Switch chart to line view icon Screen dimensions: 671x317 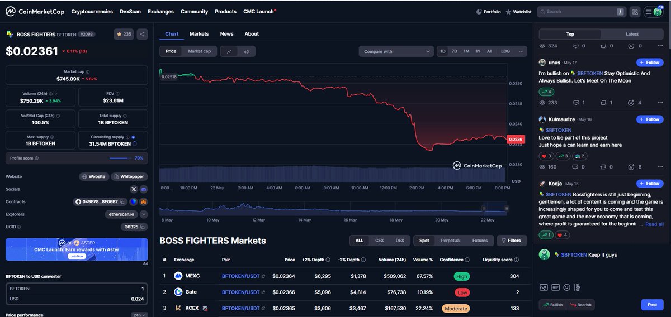[x=229, y=51]
